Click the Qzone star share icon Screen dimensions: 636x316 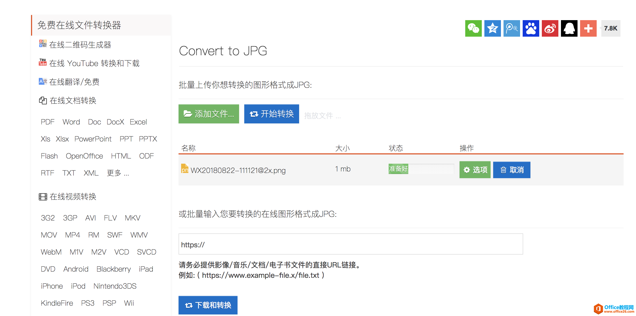coord(492,28)
